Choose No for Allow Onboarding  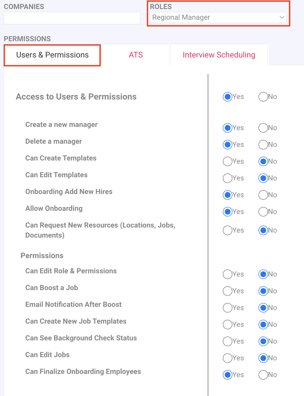263,212
